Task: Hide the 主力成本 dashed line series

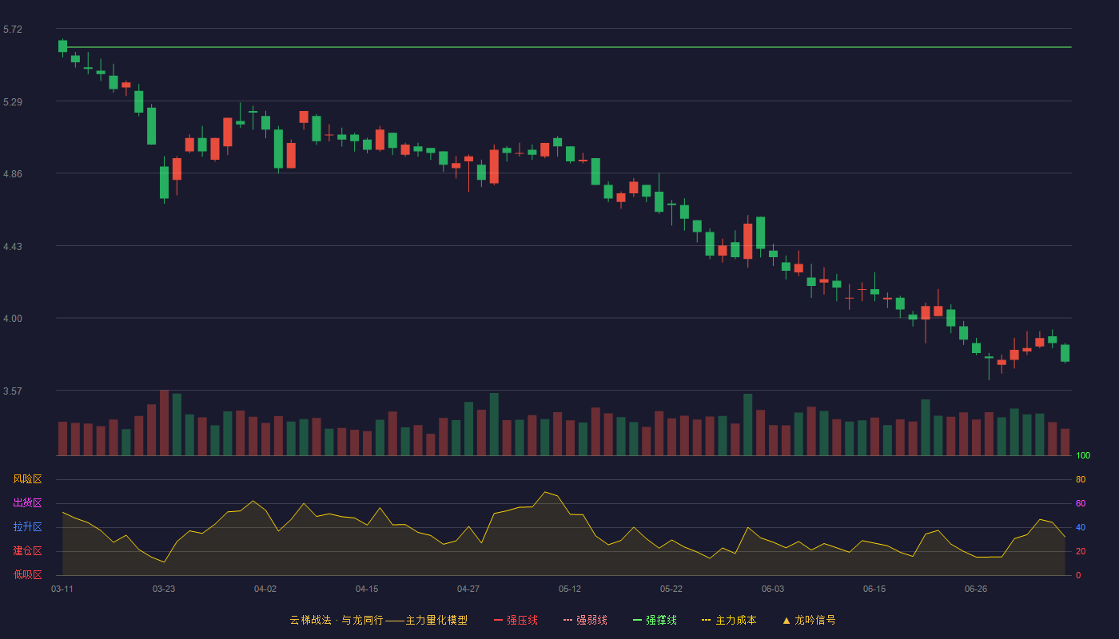Action: (x=729, y=620)
